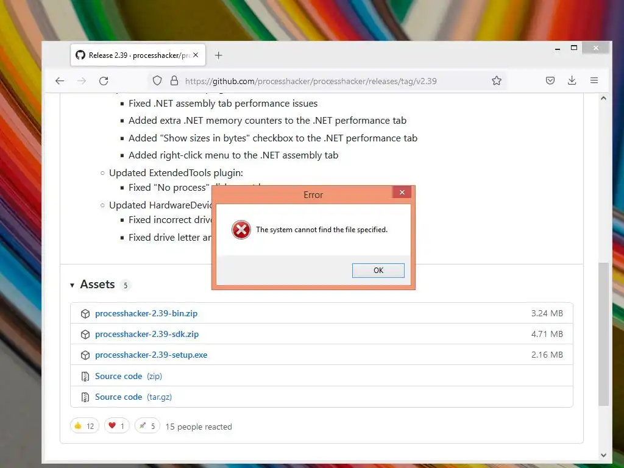Click the Assets count badge 5
The height and width of the screenshot is (468, 624).
[126, 285]
